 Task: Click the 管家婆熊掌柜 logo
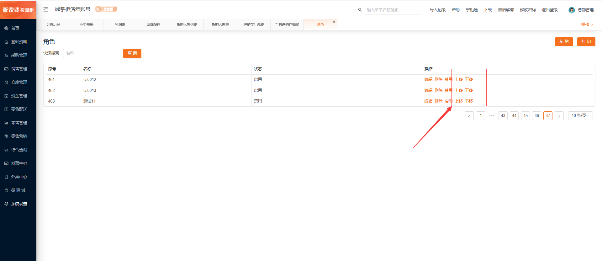point(18,10)
